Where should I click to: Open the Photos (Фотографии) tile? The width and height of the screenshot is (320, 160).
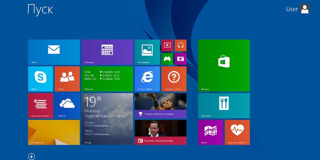click(147, 52)
